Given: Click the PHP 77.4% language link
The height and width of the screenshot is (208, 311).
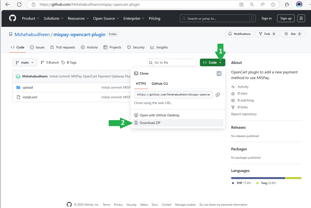Looking at the screenshot, I should [241, 183].
